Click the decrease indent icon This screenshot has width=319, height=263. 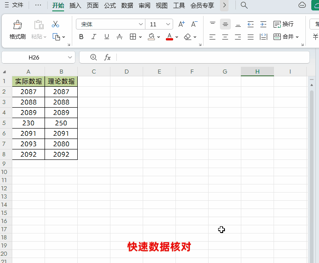click(250, 24)
